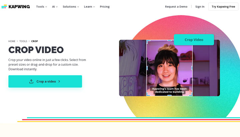Viewport: 240px width, 137px height.
Task: Open the Learn dropdown menu
Action: pyautogui.click(x=89, y=7)
